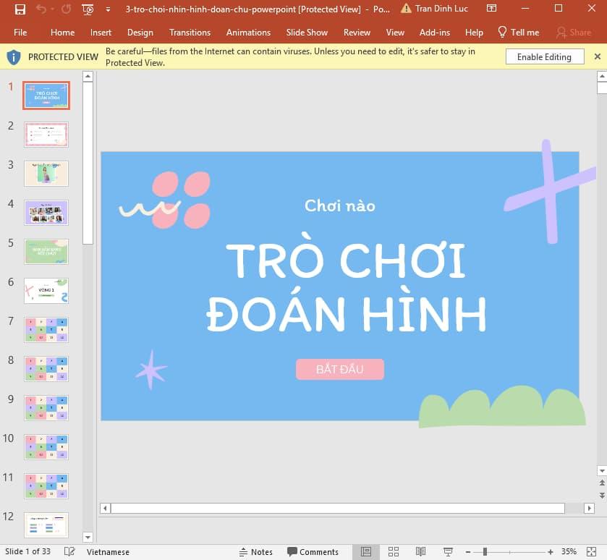Open the Slide Show ribbon tab
The height and width of the screenshot is (560, 607).
(x=307, y=33)
